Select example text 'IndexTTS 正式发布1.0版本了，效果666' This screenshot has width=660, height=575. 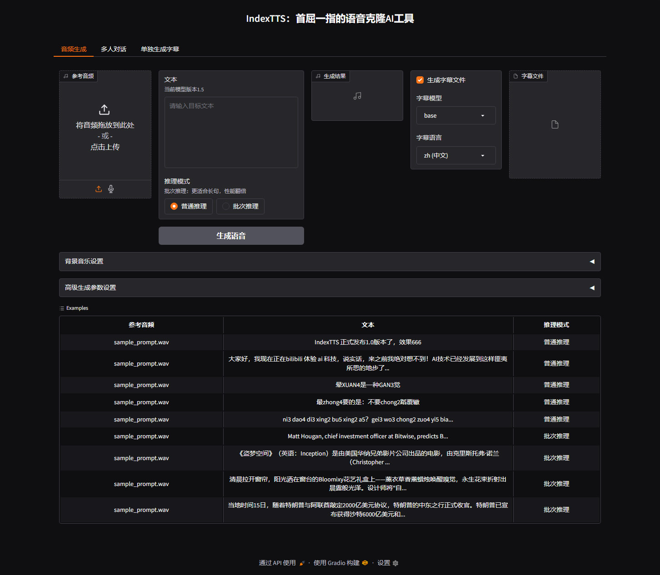[368, 342]
